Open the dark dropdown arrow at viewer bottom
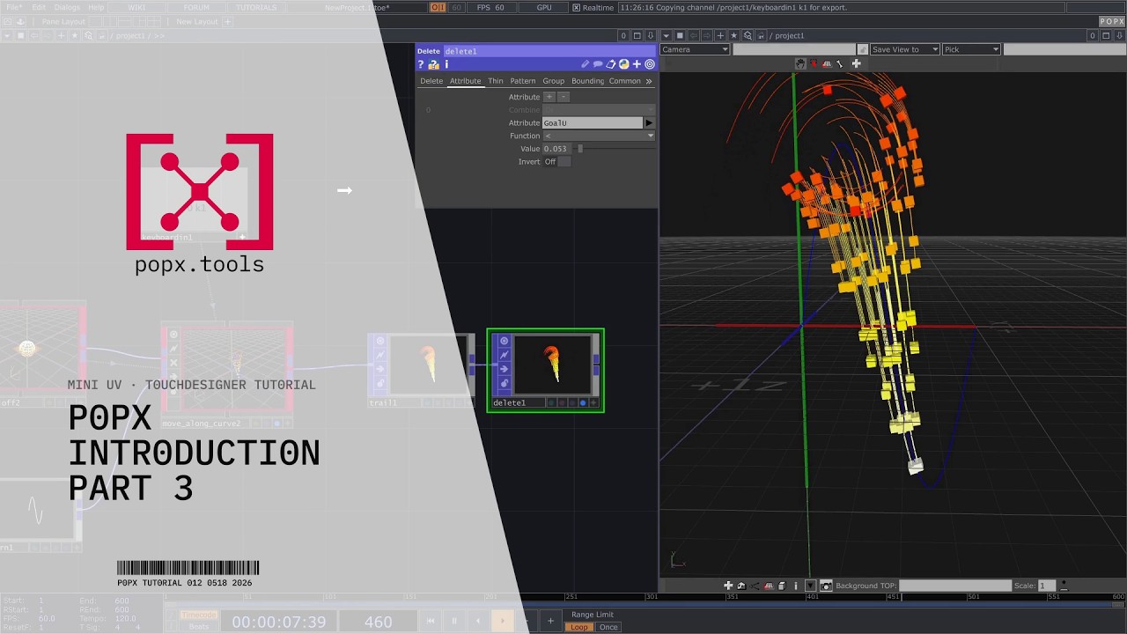Image resolution: width=1127 pixels, height=634 pixels. coord(810,586)
